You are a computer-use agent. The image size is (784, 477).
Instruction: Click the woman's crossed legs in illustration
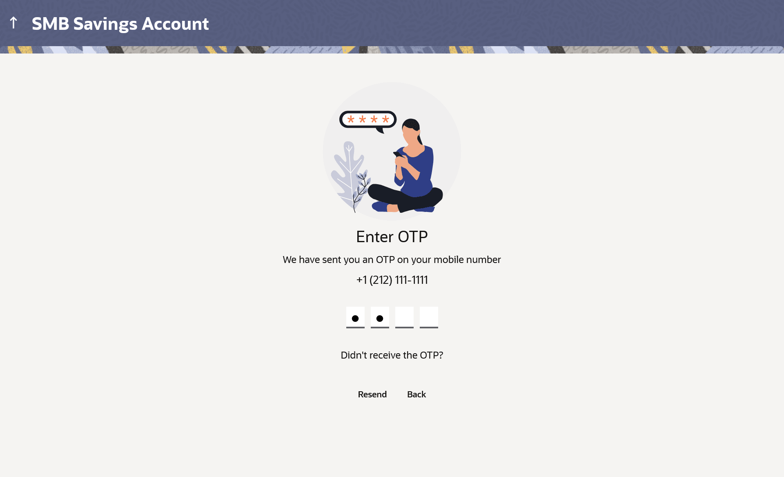pos(405,198)
